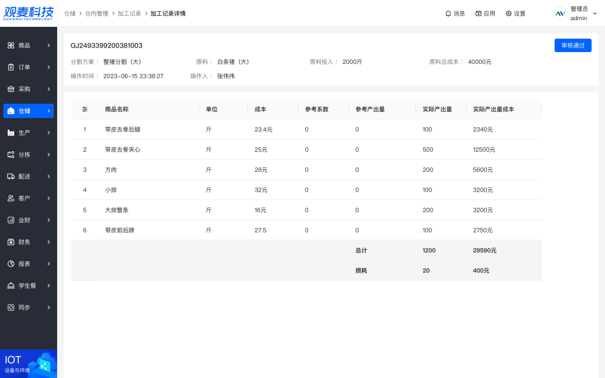
Task: Open table column settings icon
Action: (x=85, y=109)
